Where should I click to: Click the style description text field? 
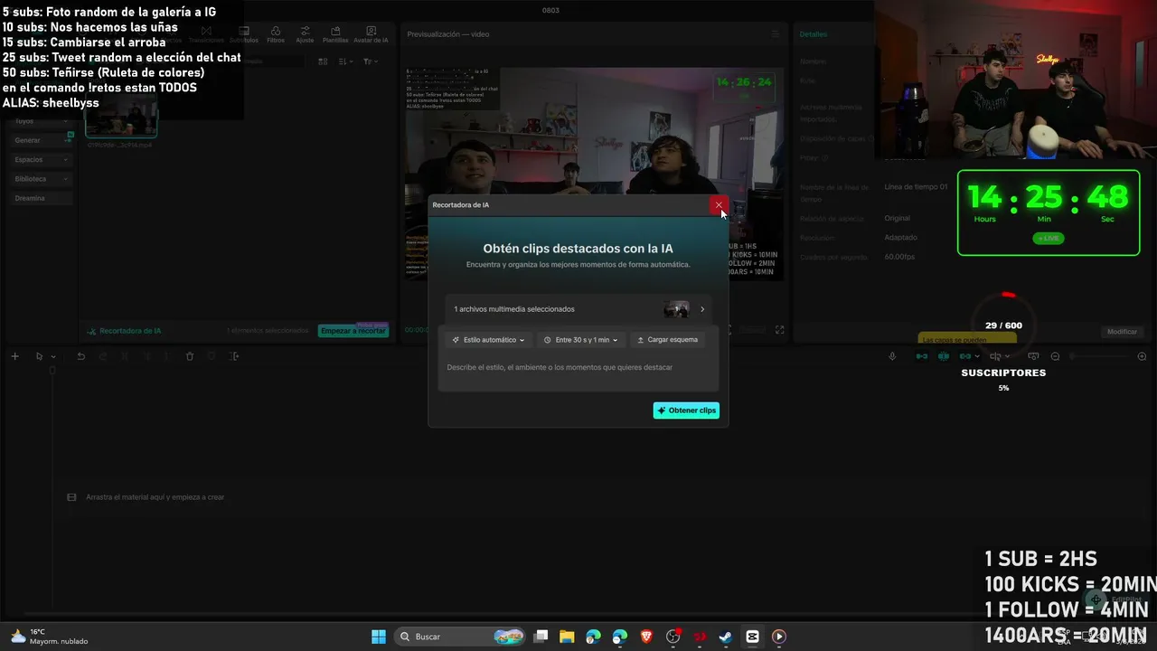(578, 367)
